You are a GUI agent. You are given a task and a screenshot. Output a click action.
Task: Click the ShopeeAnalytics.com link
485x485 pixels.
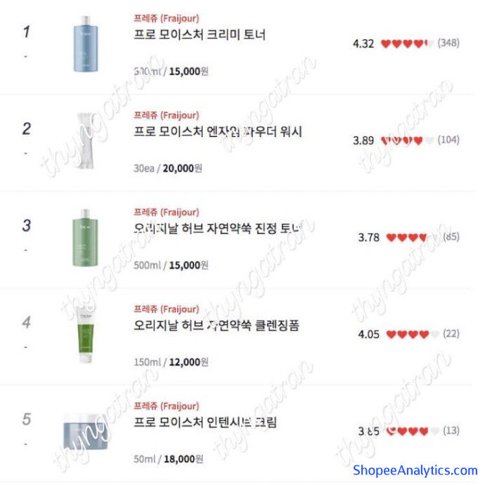tap(415, 470)
